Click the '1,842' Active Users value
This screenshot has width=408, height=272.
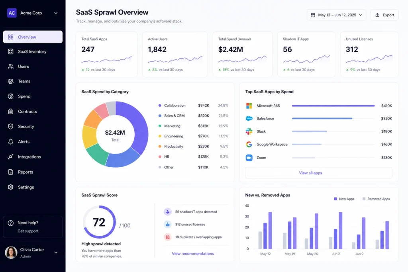click(x=157, y=49)
